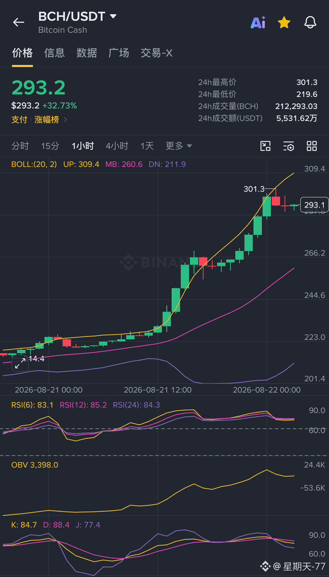The width and height of the screenshot is (329, 577).
Task: Select the 15分 timeframe
Action: click(x=50, y=146)
